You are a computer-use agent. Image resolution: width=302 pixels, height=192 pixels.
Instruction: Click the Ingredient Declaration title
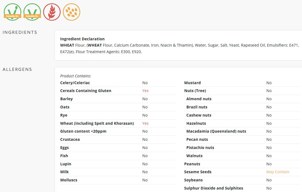(x=82, y=39)
